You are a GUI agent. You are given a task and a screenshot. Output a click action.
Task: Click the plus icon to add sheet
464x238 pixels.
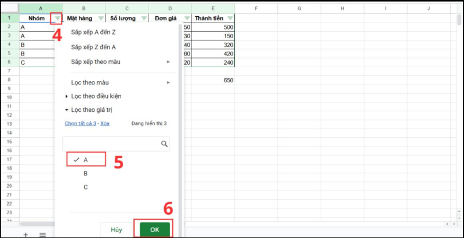click(x=26, y=234)
